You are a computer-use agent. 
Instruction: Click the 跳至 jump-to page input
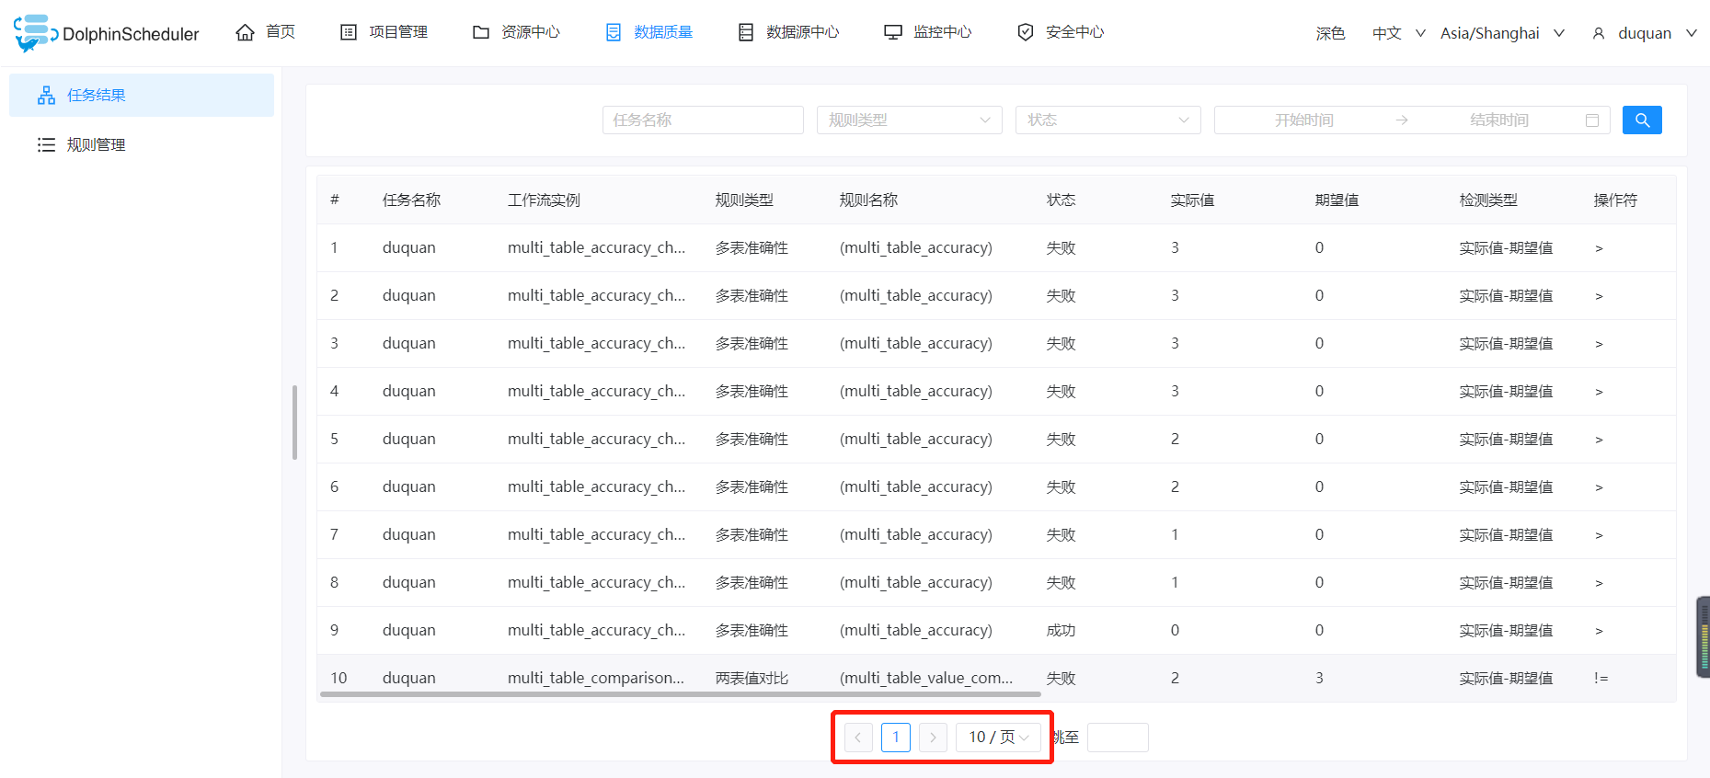pos(1118,738)
